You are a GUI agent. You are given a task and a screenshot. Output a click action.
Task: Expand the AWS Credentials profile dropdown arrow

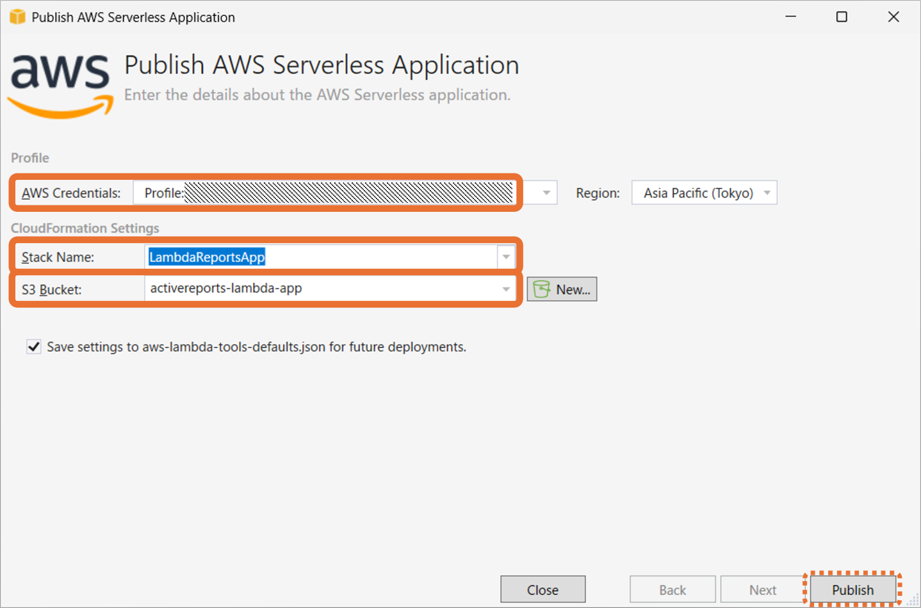click(546, 193)
